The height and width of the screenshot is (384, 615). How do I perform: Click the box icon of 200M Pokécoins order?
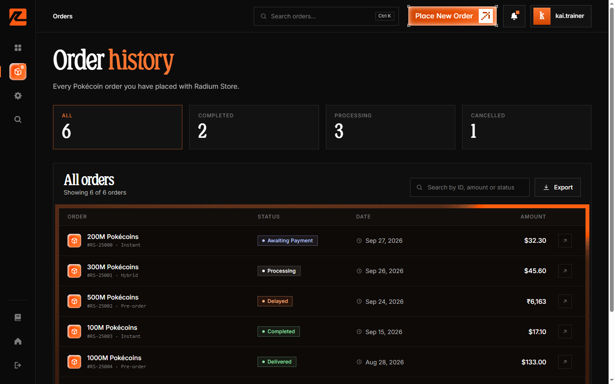click(74, 241)
